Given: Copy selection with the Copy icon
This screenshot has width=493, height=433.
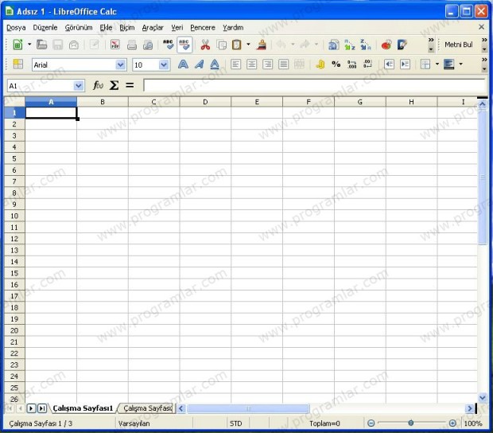Looking at the screenshot, I should click(222, 45).
